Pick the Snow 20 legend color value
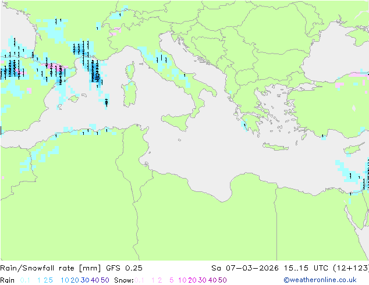The image size is (369, 285). click(192, 280)
